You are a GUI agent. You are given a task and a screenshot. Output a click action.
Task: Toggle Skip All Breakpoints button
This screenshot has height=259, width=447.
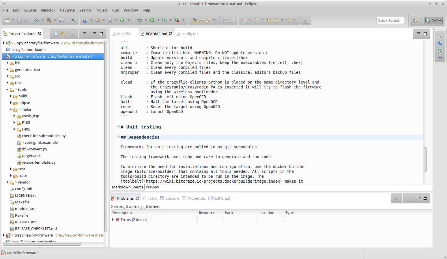point(73,20)
